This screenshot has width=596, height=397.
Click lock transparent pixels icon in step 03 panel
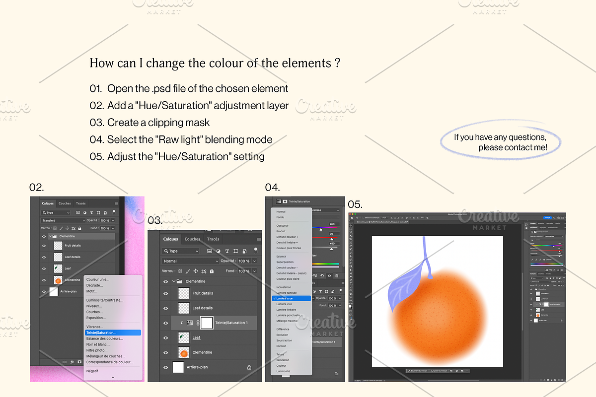point(179,271)
